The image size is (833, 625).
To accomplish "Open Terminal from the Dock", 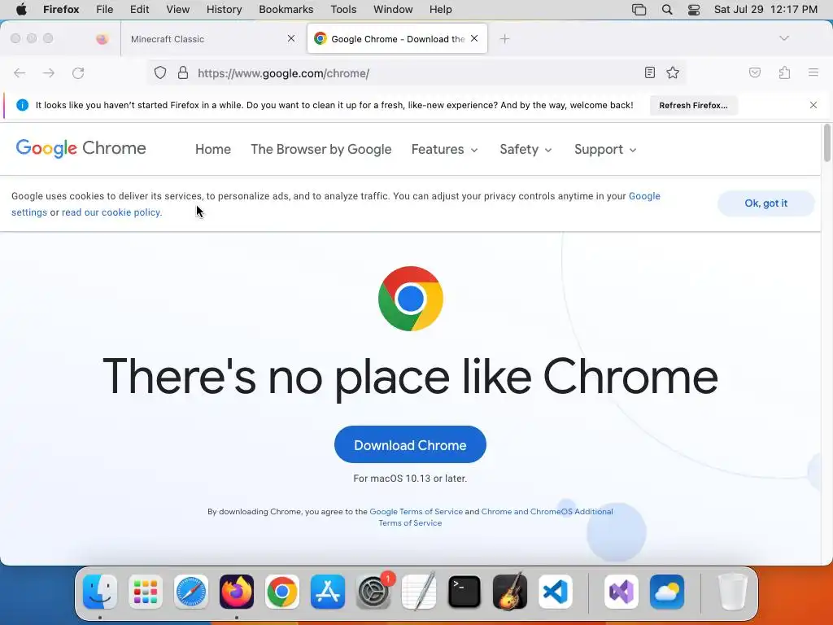I will point(464,592).
